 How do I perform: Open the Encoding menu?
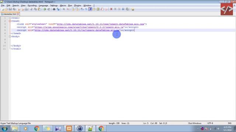[32, 5]
